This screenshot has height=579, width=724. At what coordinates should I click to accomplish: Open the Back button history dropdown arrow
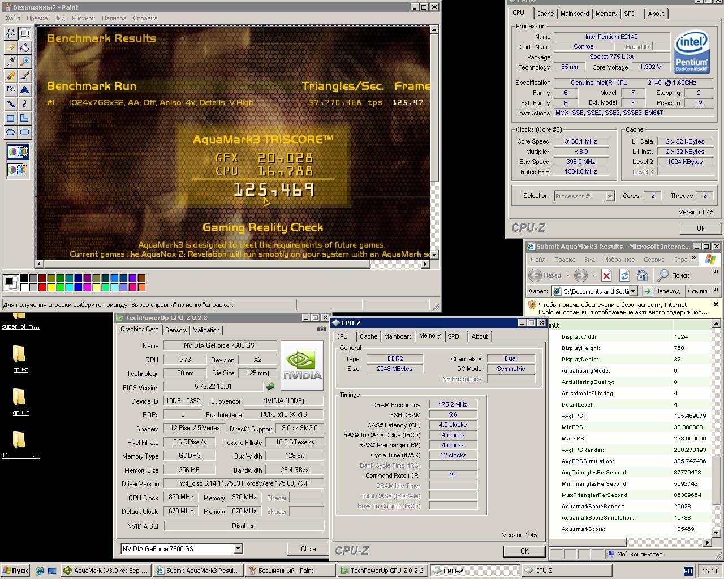567,276
